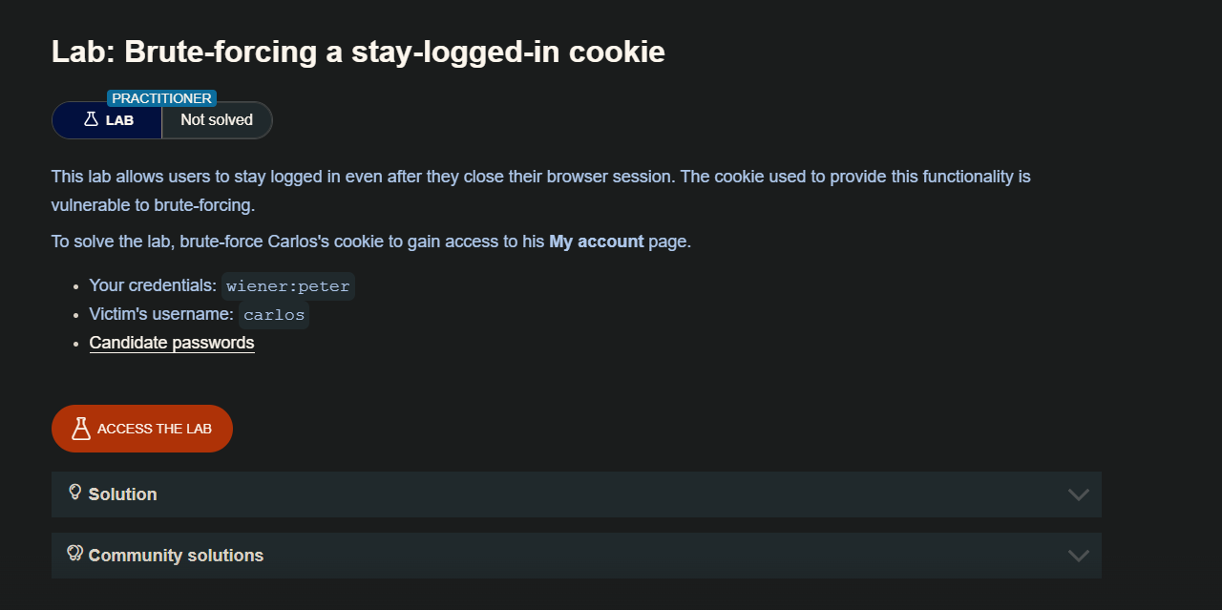This screenshot has height=610, width=1222.
Task: Open the Community solutions accordion title
Action: [176, 556]
